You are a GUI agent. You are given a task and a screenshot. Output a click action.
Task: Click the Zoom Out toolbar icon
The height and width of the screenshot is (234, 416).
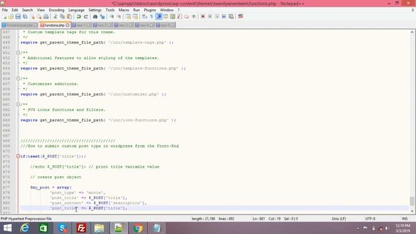(x=119, y=17)
